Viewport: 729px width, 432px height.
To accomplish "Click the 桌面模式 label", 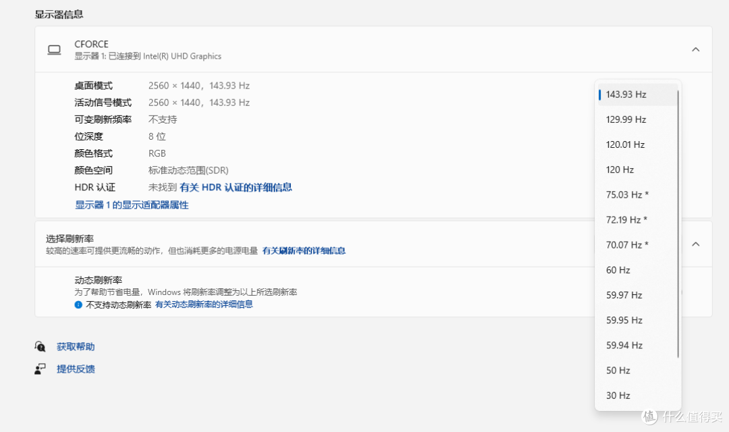I will 93,86.
